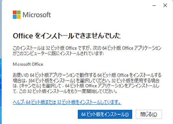Install the 64-bit version of Office
The image size is (173, 124).
pyautogui.click(x=105, y=114)
